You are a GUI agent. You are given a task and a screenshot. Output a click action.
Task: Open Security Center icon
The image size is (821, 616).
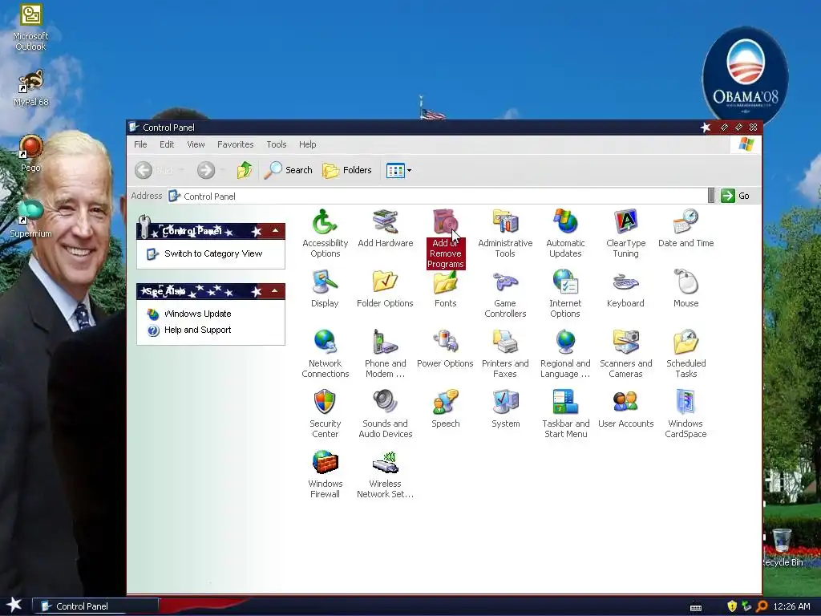325,414
